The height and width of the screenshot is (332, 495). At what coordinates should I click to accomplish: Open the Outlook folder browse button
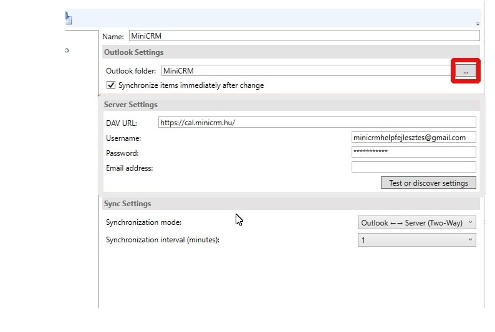pos(465,71)
